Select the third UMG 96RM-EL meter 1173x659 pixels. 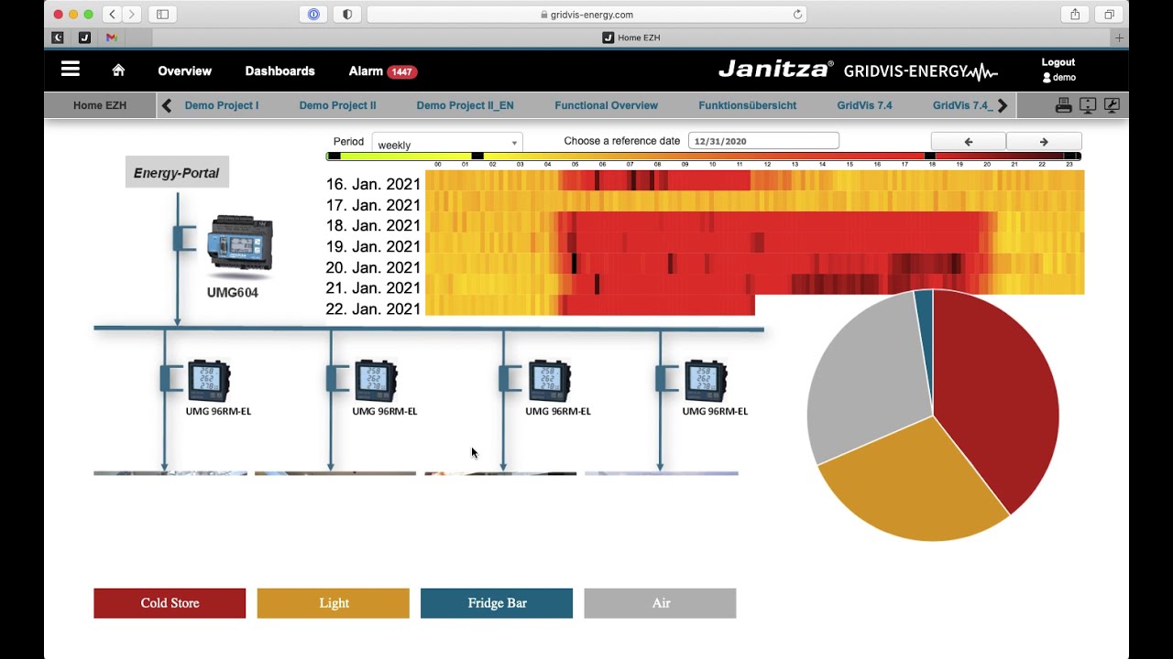click(x=549, y=381)
